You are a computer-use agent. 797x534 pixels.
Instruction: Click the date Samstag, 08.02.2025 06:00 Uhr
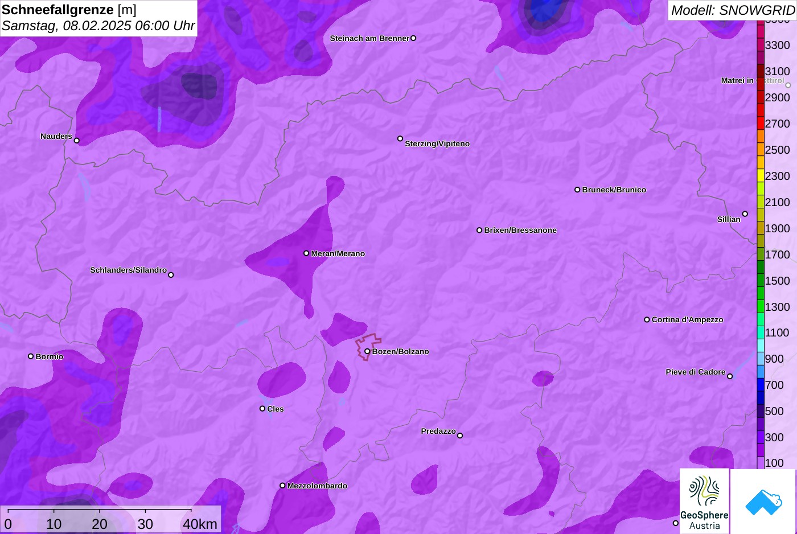[98, 26]
